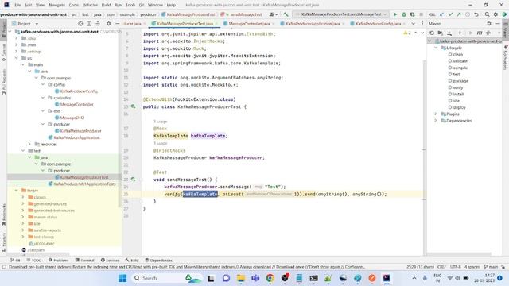Open the Build menu

106,5
